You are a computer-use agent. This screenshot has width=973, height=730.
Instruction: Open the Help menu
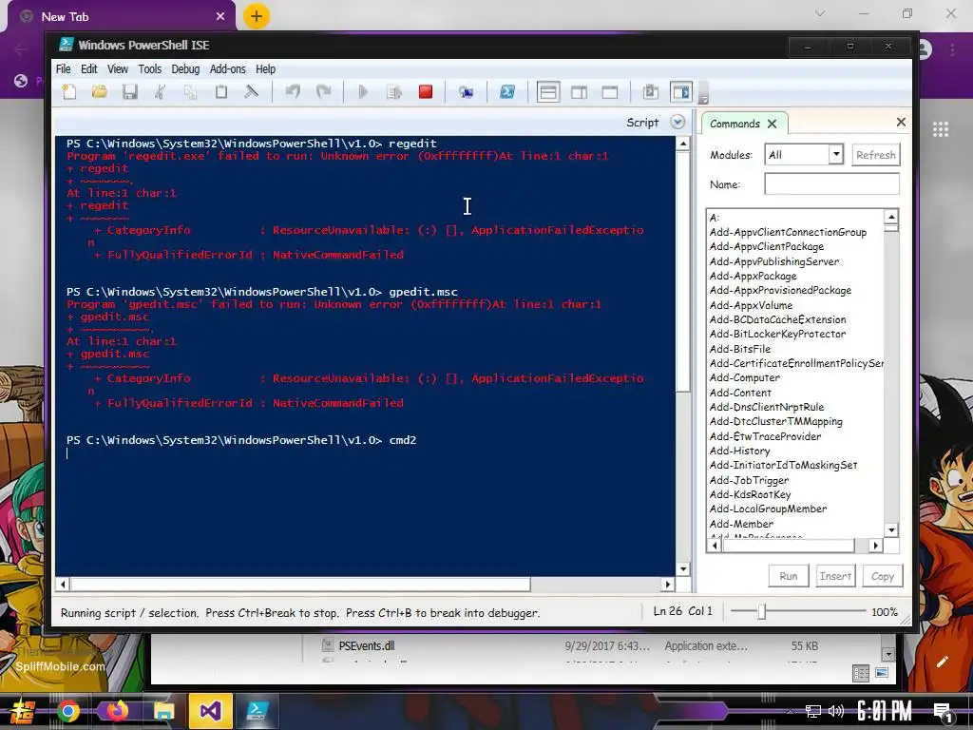pos(265,68)
